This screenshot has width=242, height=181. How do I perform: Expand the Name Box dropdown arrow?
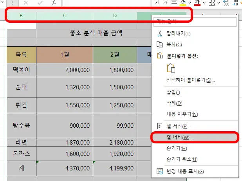click(3, 2)
